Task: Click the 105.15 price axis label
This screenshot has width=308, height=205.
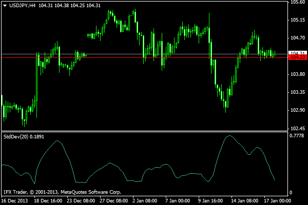Action: pos(298,20)
